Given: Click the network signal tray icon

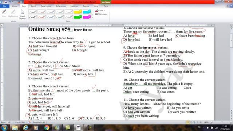Looking at the screenshot, I should pos(216,128).
